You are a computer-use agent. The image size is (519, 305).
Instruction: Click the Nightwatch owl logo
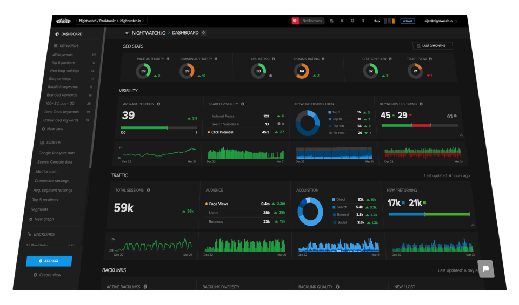(63, 21)
